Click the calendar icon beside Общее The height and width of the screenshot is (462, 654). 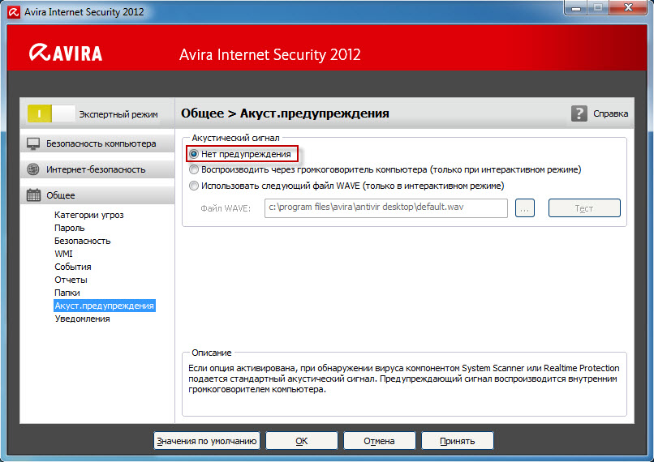(x=33, y=195)
